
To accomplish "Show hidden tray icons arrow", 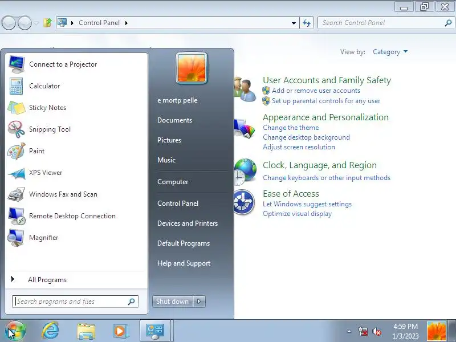I will point(349,331).
